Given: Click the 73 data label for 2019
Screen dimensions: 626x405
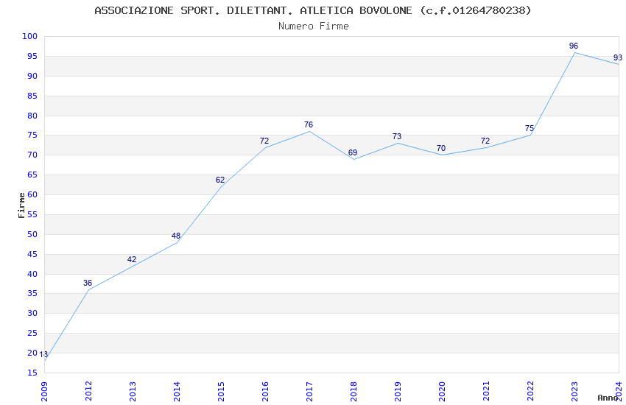Looking at the screenshot, I should (x=397, y=136).
